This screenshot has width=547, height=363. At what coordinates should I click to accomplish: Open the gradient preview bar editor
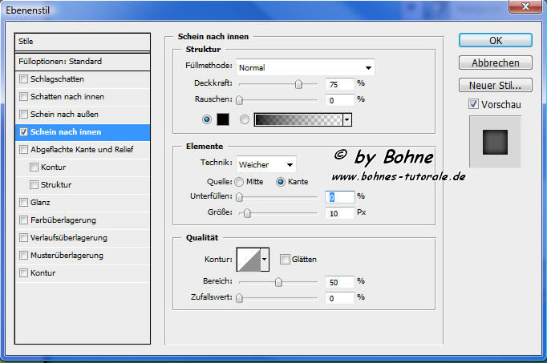[298, 119]
